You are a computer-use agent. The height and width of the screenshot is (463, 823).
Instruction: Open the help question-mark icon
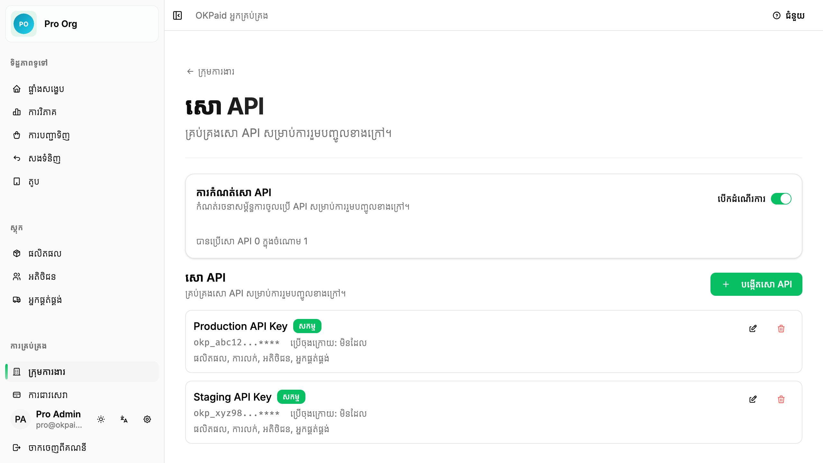(776, 15)
